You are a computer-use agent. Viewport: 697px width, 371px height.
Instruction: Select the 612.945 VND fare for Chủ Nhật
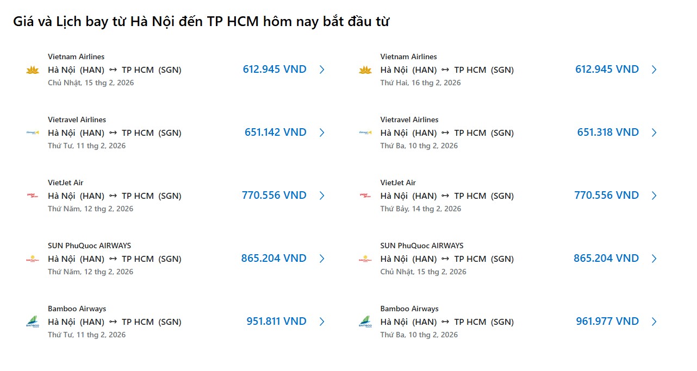[275, 70]
